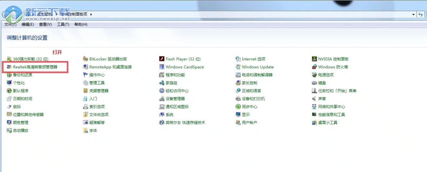Open the Flash Player (32 位) icon

point(162,59)
